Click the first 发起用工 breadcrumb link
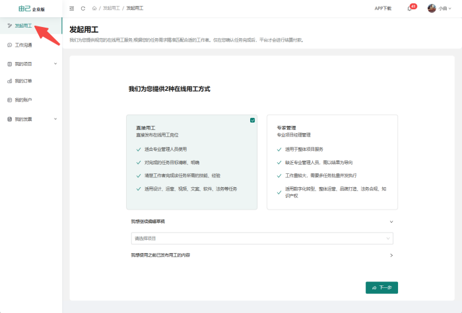Viewport: 462px width, 313px height. (x=112, y=8)
